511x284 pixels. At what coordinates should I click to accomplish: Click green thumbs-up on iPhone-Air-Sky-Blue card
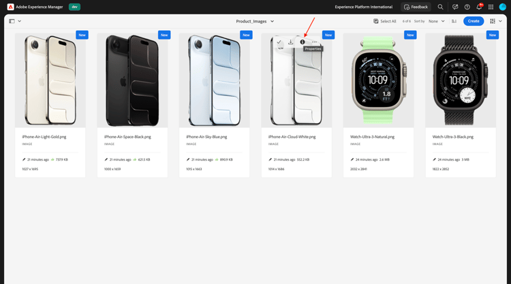[x=217, y=159]
